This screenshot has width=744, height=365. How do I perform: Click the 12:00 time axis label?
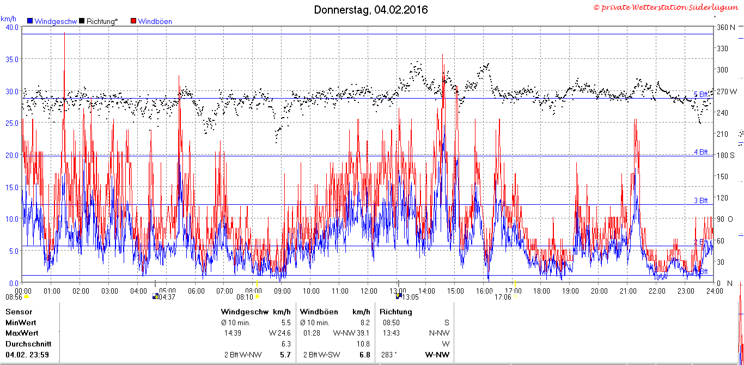tap(369, 290)
